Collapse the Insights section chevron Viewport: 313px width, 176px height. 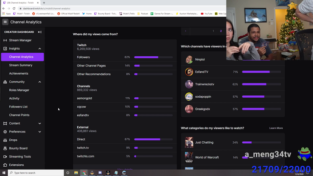[x=40, y=49]
